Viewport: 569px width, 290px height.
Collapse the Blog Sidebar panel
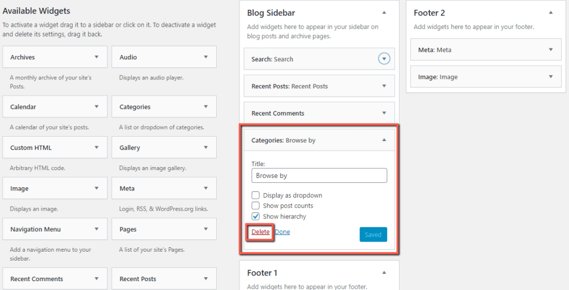[384, 13]
